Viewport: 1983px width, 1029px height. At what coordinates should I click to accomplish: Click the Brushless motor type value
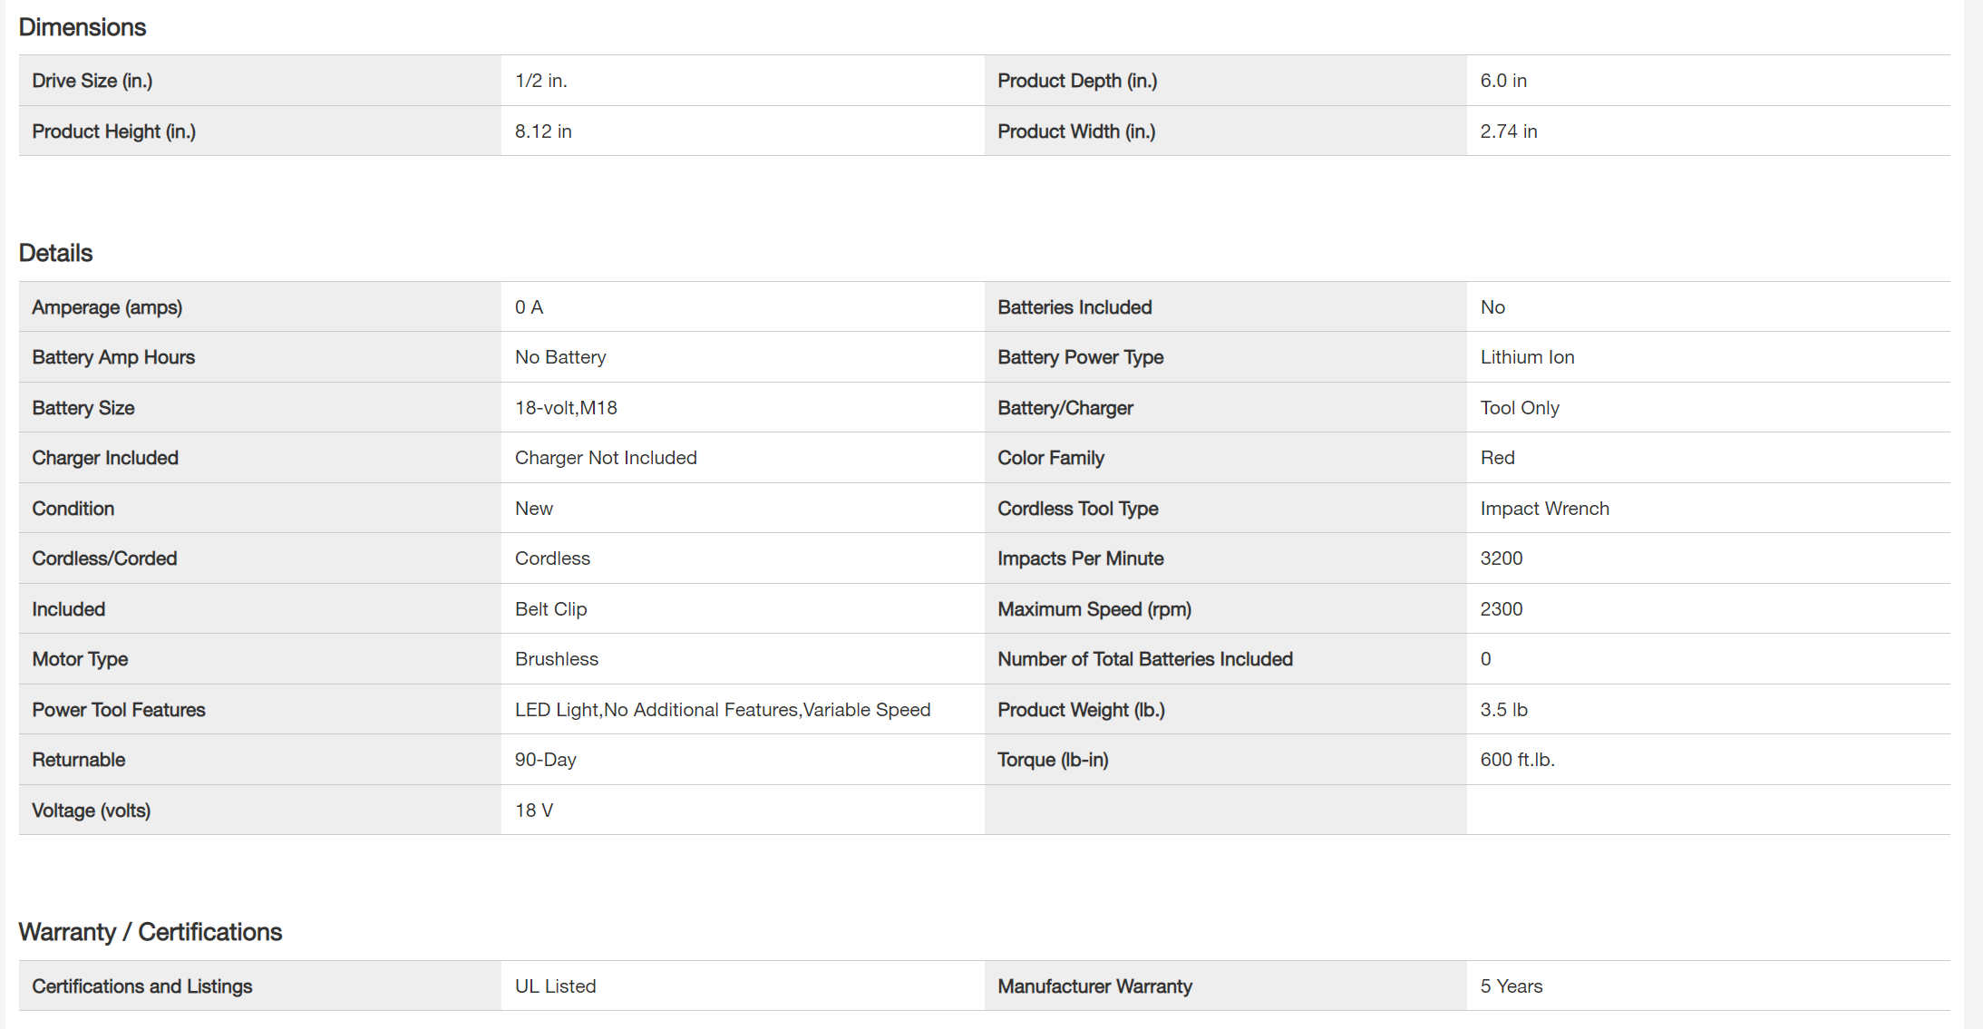tap(556, 659)
